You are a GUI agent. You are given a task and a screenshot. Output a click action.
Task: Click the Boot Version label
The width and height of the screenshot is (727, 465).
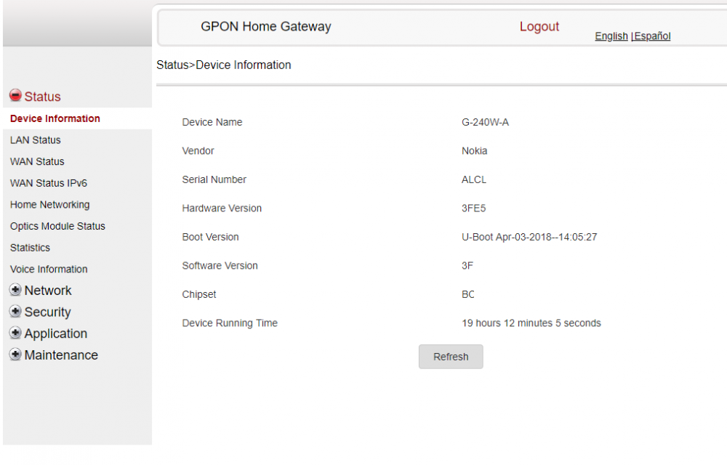[x=211, y=237]
